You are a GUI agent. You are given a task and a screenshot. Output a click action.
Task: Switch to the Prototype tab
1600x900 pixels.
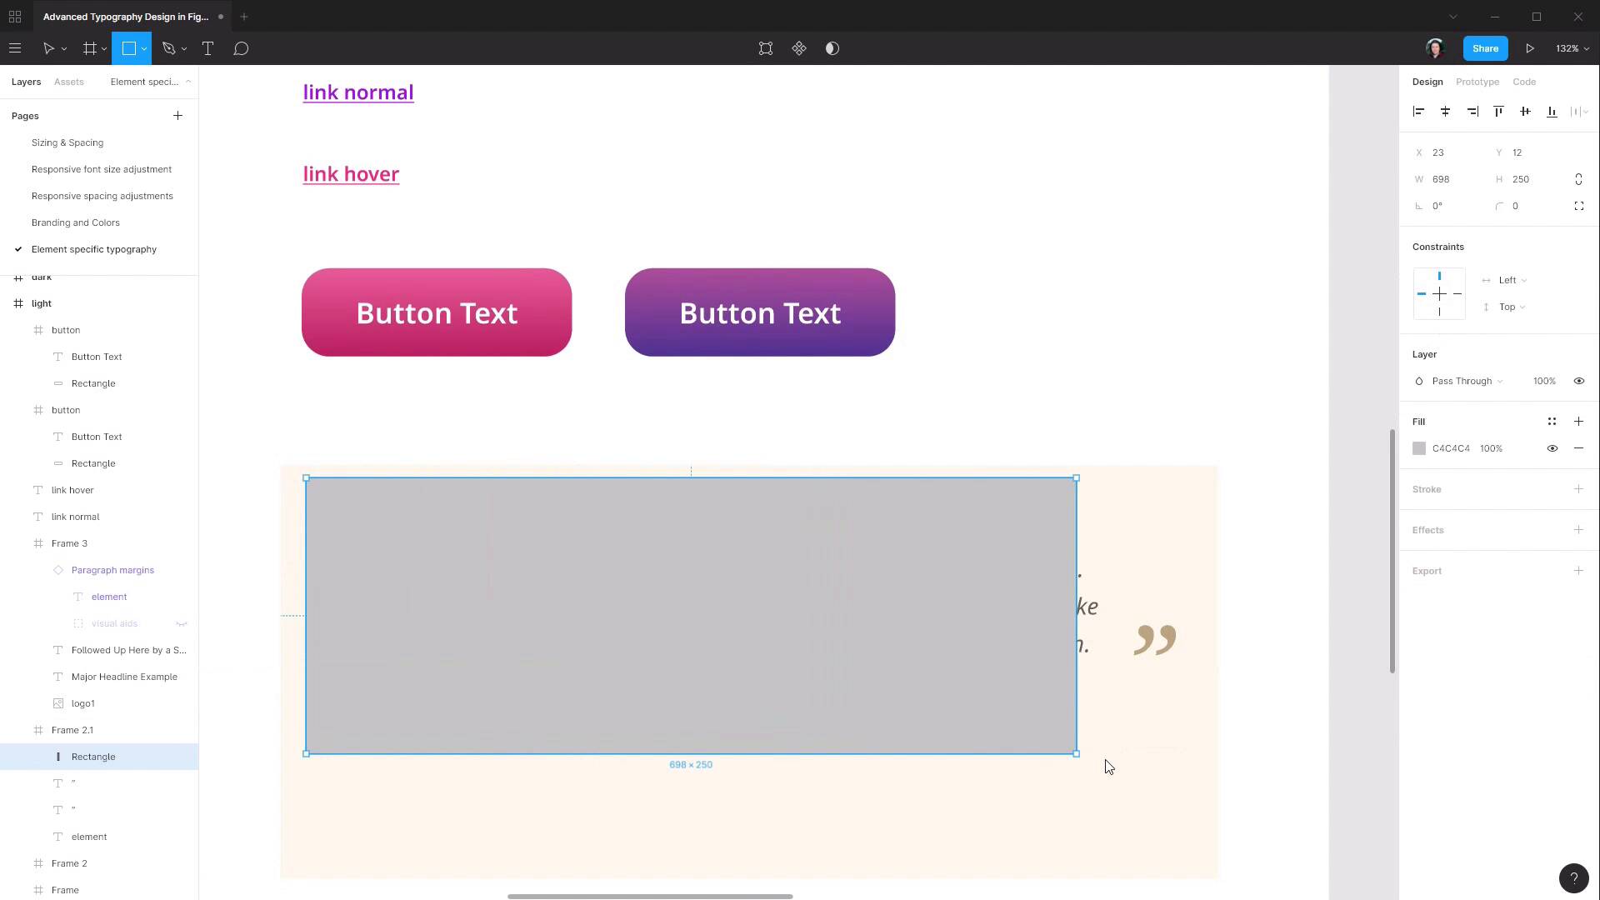click(x=1477, y=81)
